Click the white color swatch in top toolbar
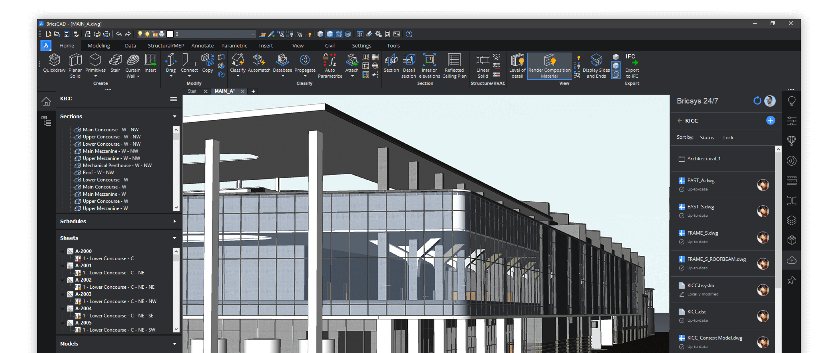This screenshot has width=838, height=353. pyautogui.click(x=170, y=34)
